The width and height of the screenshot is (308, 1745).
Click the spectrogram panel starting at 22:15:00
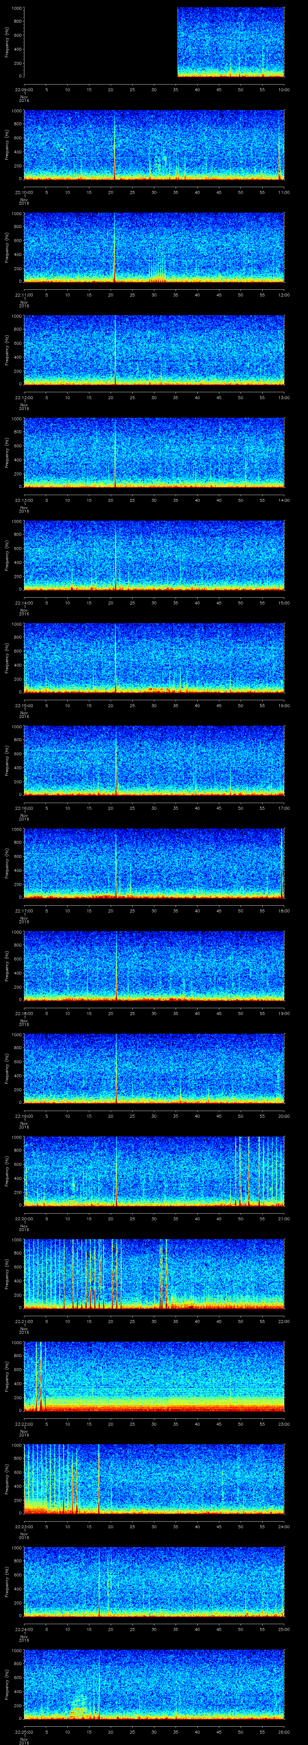154,658
